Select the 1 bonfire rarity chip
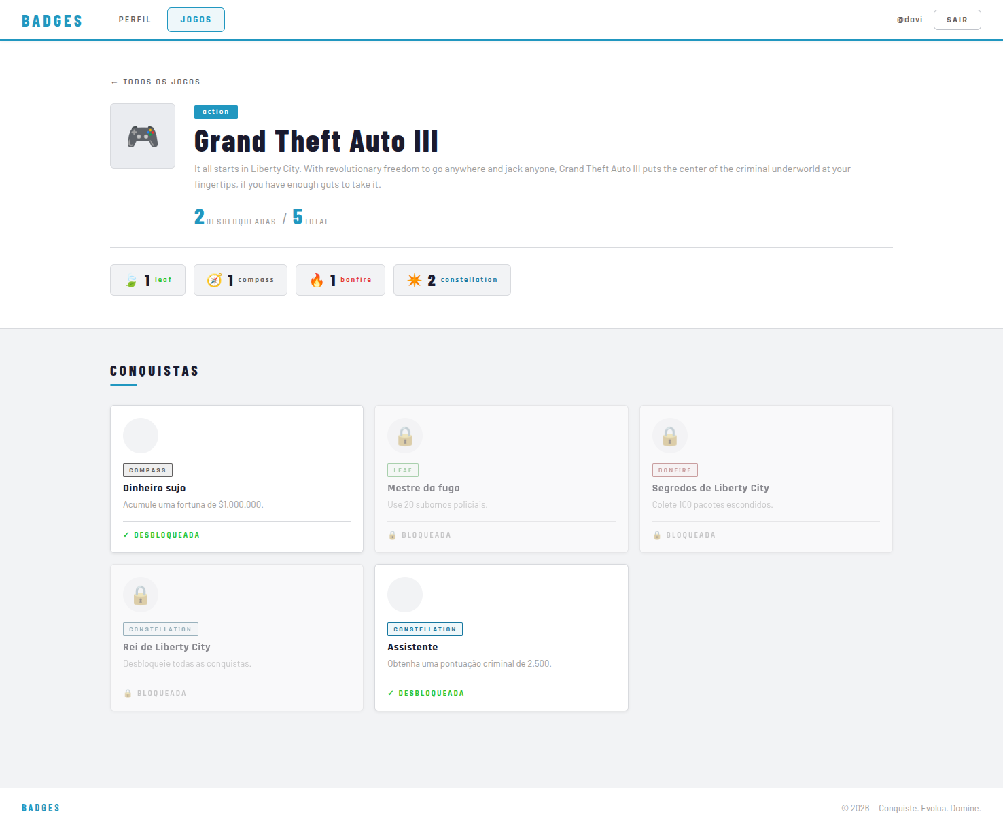The image size is (1003, 827). click(x=340, y=280)
